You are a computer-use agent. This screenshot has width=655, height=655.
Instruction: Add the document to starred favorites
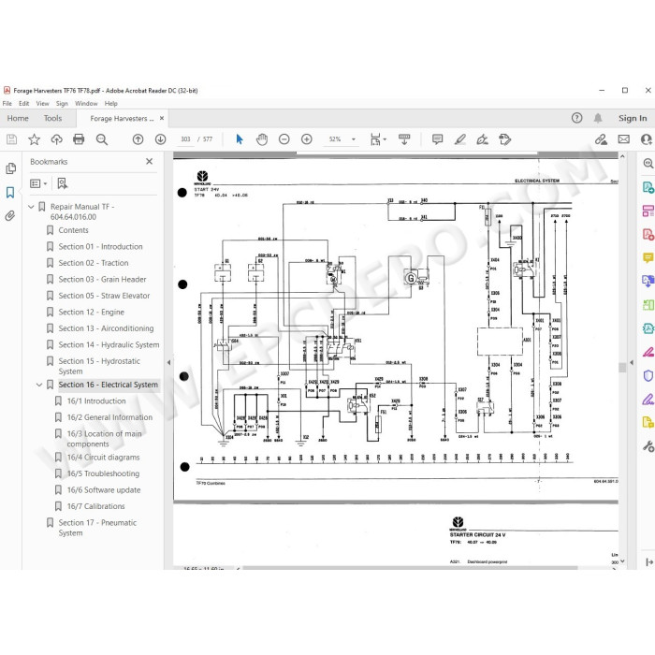pyautogui.click(x=34, y=139)
